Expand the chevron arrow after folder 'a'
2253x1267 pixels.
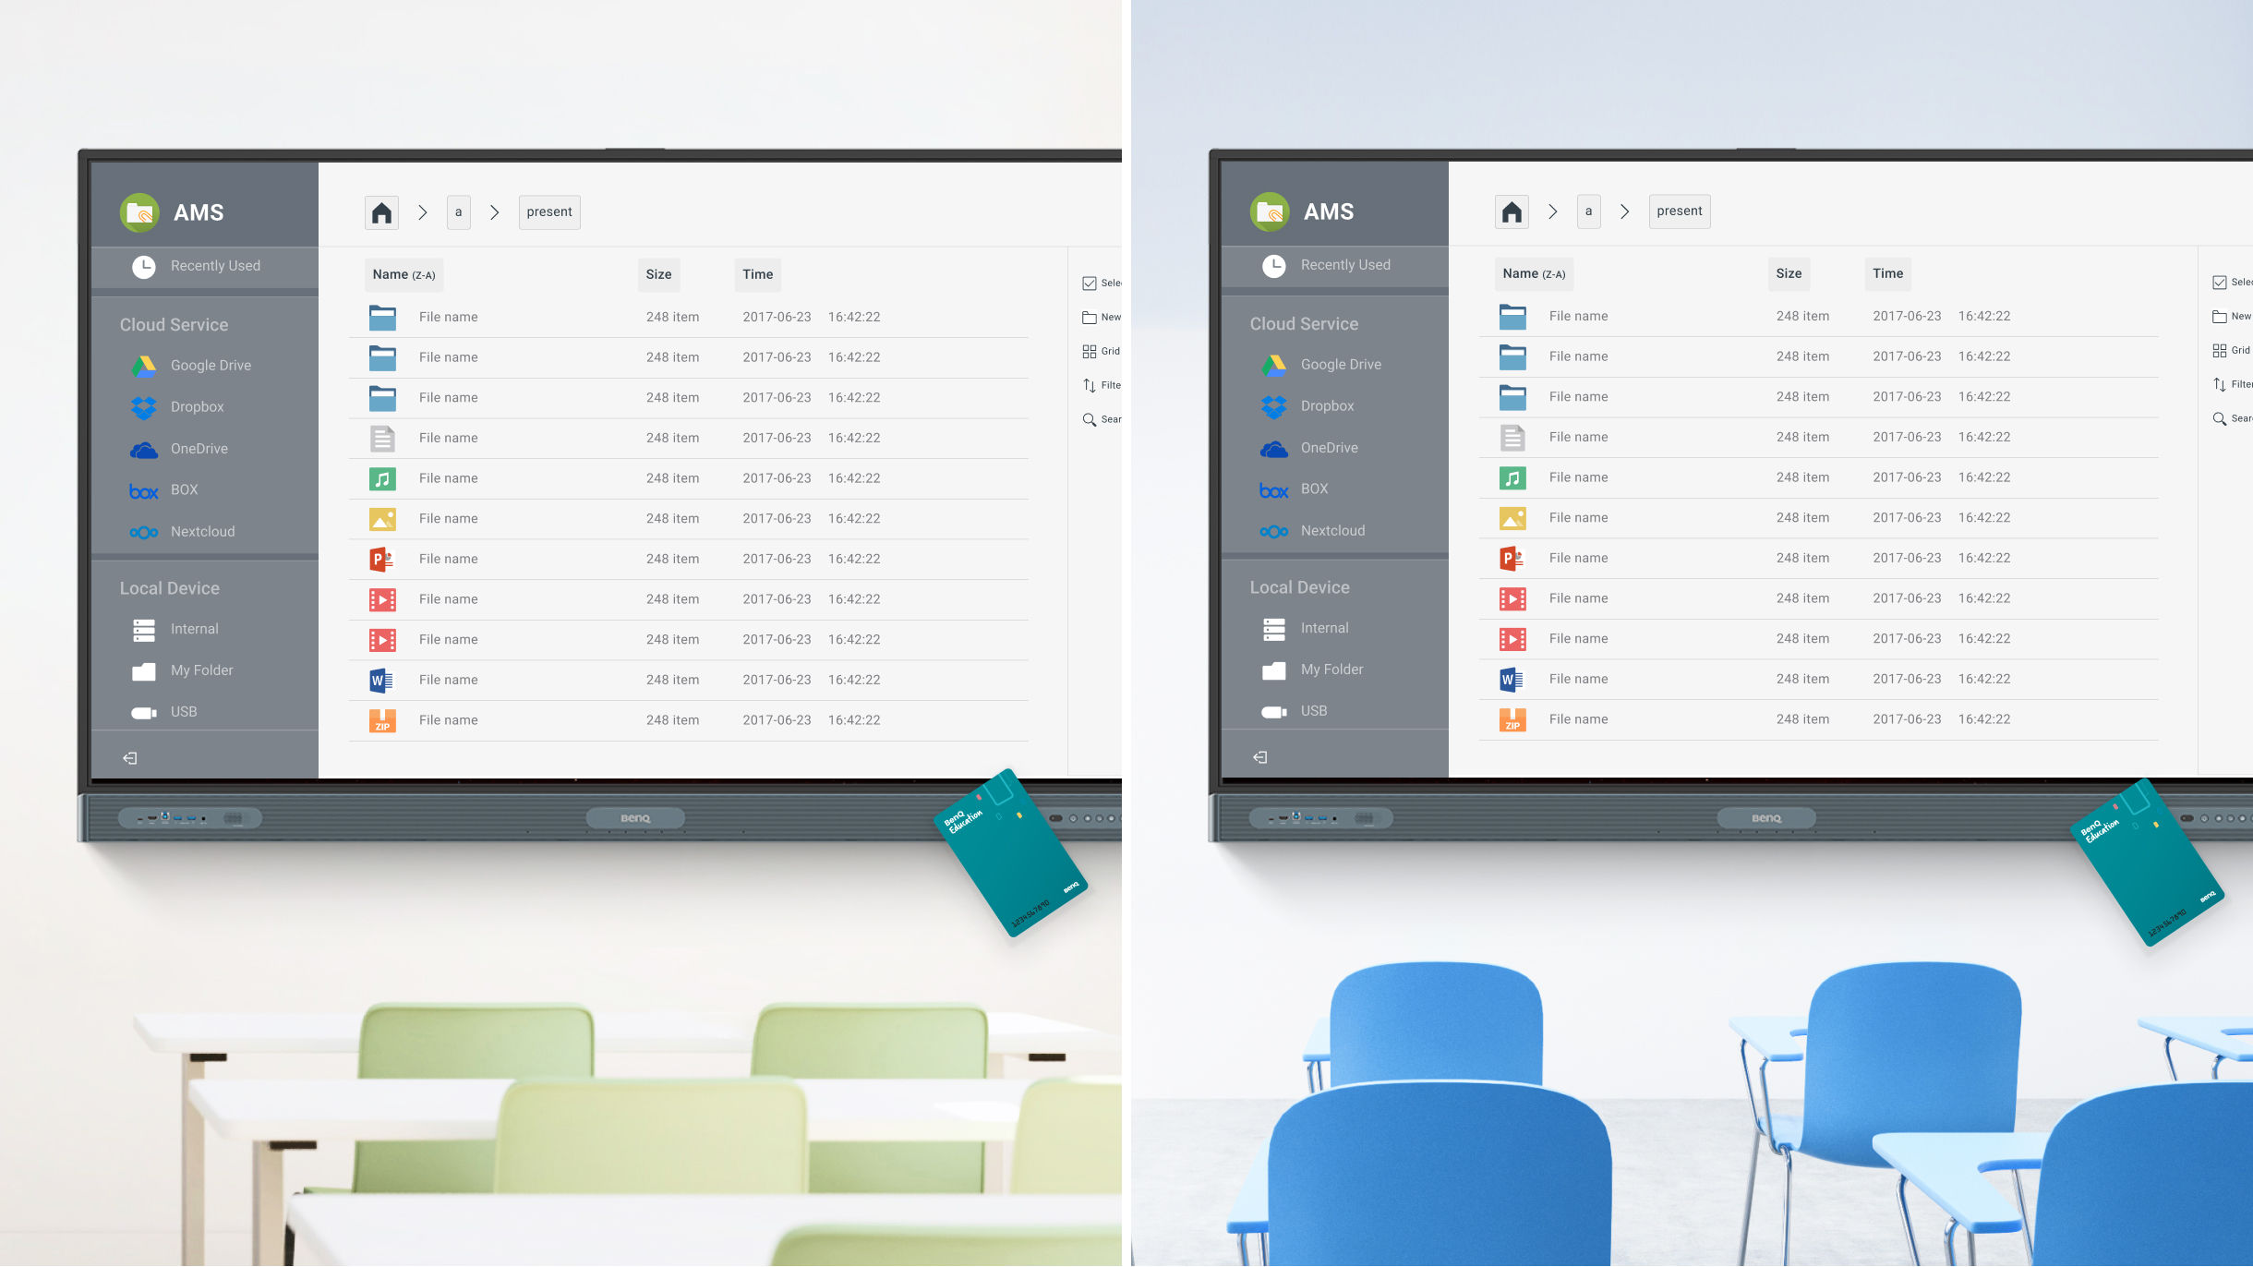tap(492, 211)
